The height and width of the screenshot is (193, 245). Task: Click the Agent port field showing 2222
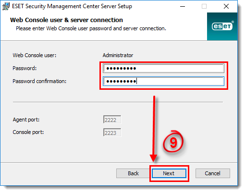[x=112, y=120]
